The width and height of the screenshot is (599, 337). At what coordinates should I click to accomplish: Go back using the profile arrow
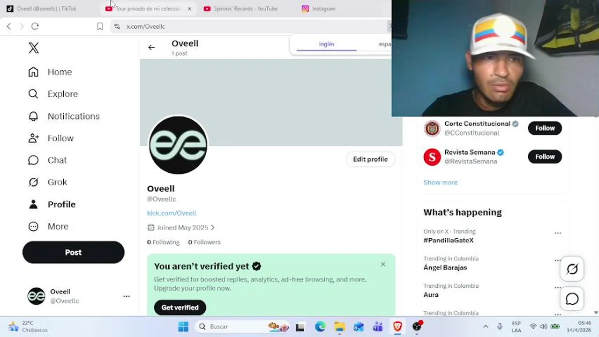(151, 47)
